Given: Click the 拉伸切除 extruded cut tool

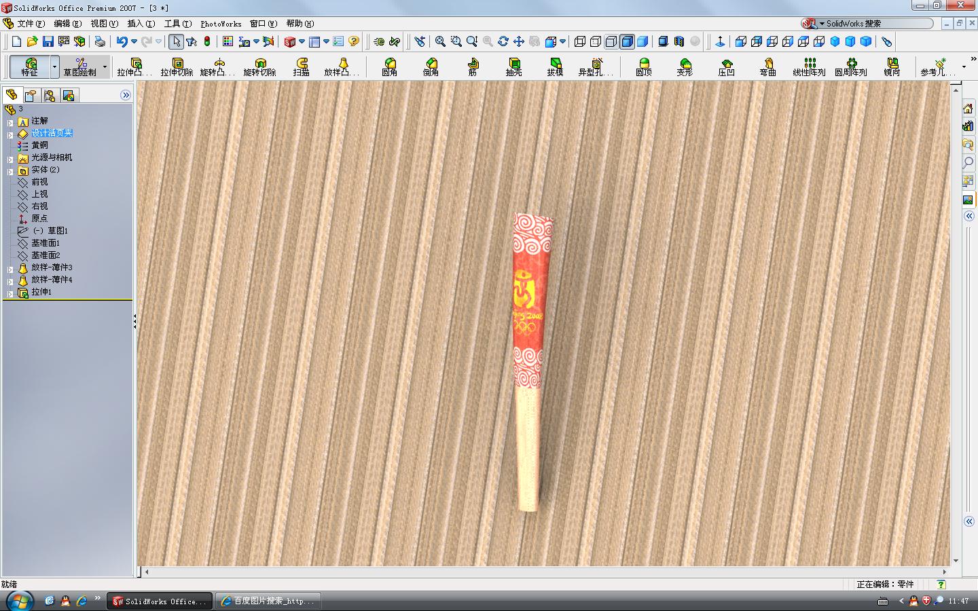Looking at the screenshot, I should pos(177,67).
